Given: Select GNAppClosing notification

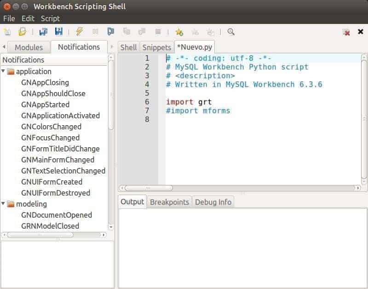Looking at the screenshot, I should [45, 82].
